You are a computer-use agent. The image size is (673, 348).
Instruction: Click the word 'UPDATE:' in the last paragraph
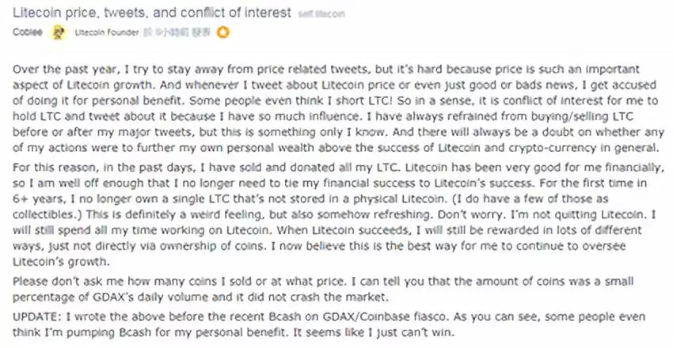tap(37, 316)
